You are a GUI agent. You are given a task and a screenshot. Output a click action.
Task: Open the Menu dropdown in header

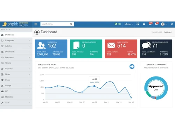click(x=128, y=24)
